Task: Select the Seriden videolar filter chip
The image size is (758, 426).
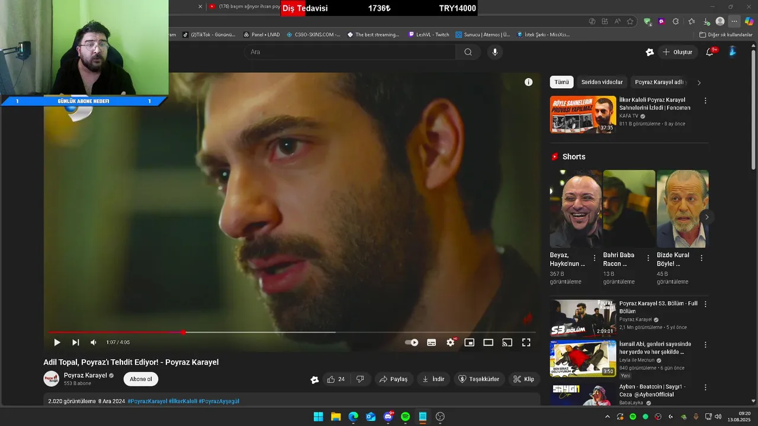Action: [602, 82]
